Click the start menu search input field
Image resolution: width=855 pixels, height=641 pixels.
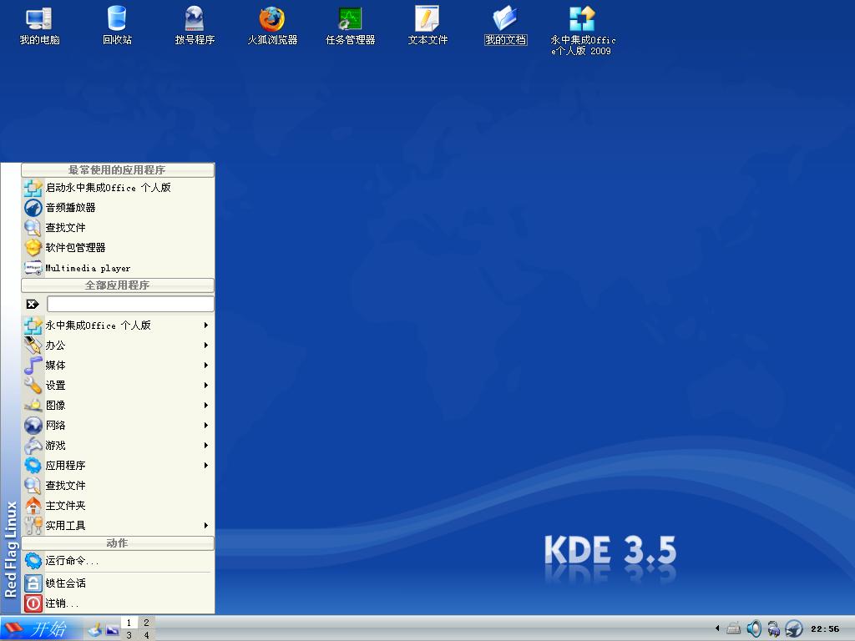coord(130,304)
